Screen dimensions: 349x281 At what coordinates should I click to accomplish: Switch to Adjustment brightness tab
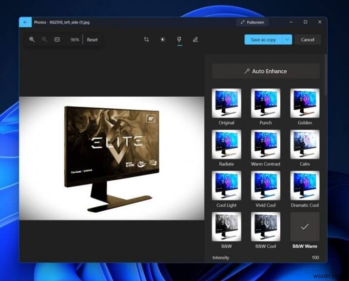coord(163,40)
